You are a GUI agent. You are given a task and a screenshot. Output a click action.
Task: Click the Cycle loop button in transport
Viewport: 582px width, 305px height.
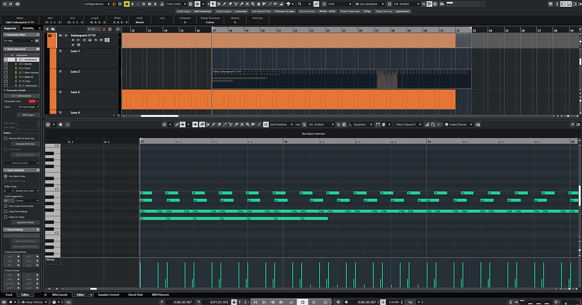click(291, 302)
